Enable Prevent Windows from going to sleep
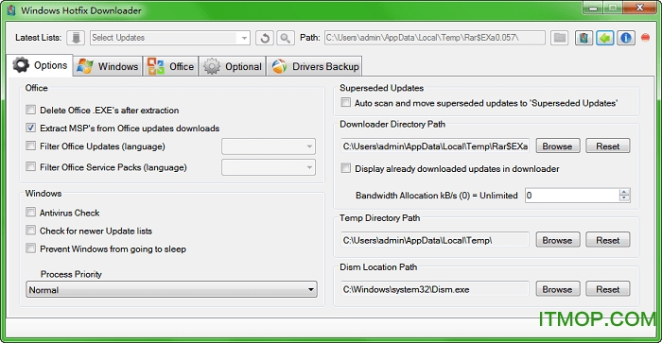Viewport: 662px width, 343px height. coord(31,249)
